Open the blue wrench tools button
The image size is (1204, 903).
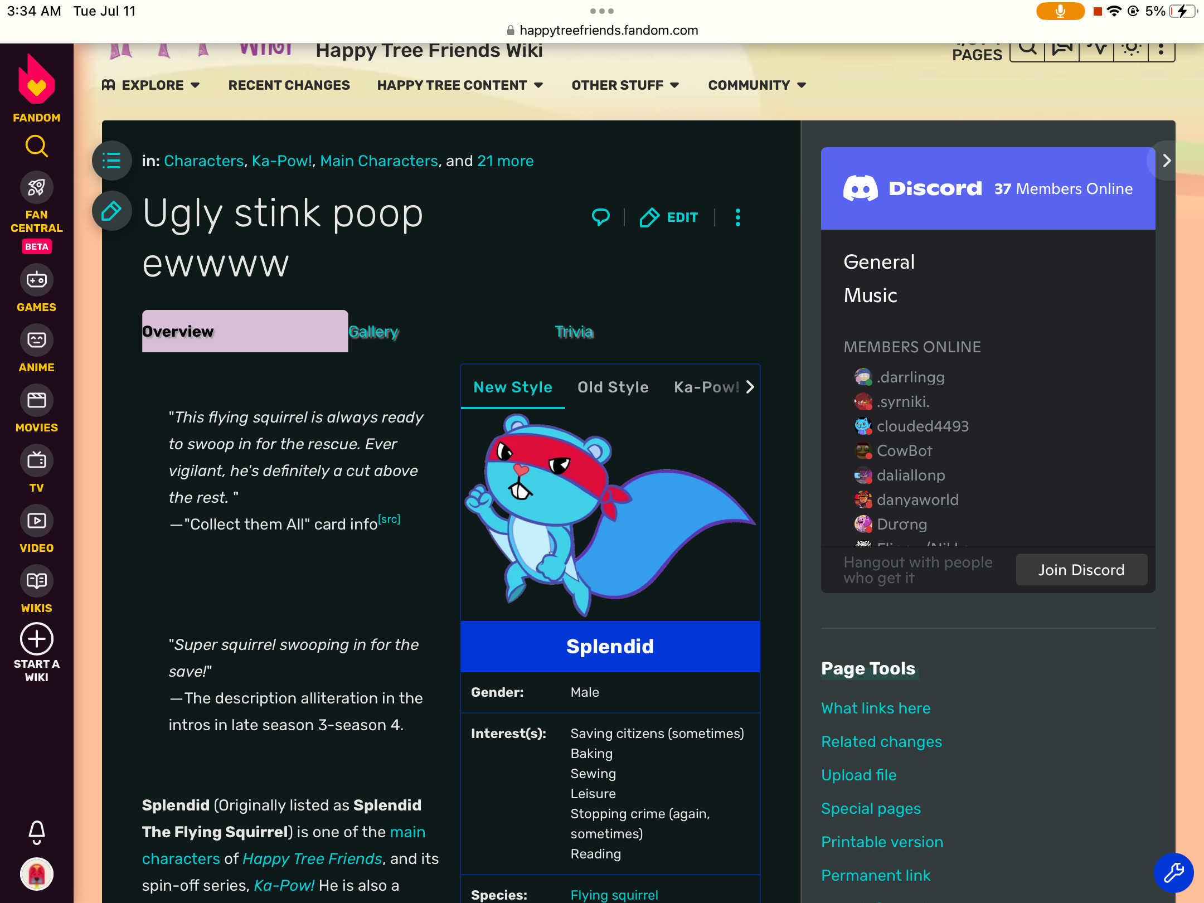(1173, 872)
